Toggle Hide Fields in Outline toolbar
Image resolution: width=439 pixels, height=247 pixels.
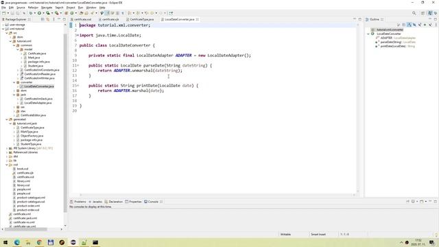[x=414, y=25]
